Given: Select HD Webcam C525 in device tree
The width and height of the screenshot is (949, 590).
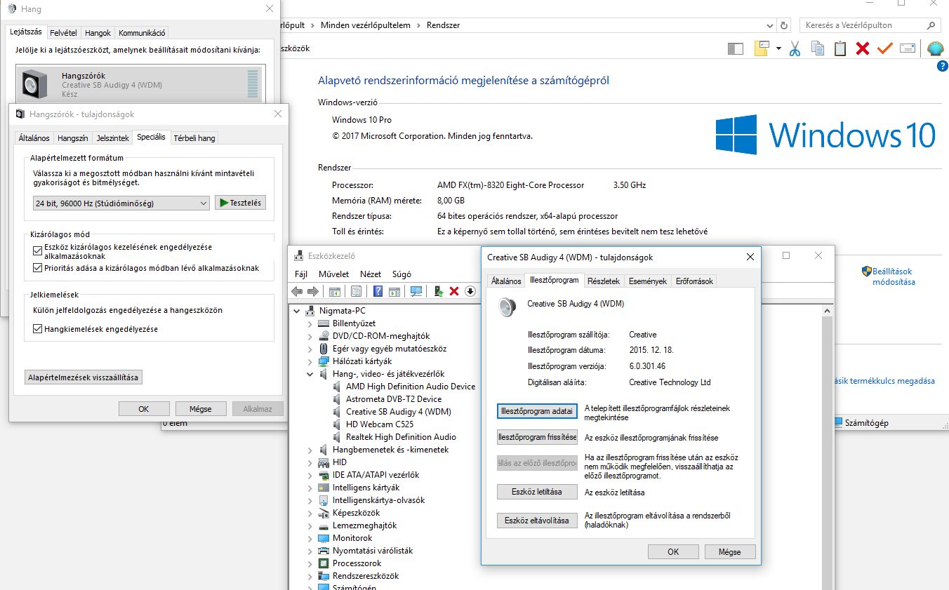Looking at the screenshot, I should pos(380,424).
